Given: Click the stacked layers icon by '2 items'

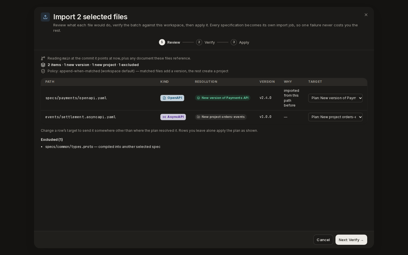Looking at the screenshot, I should (43, 65).
